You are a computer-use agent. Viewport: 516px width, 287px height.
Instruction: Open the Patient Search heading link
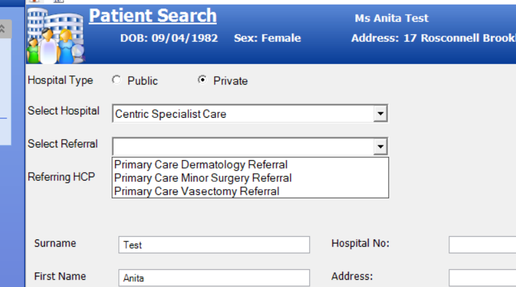[153, 16]
